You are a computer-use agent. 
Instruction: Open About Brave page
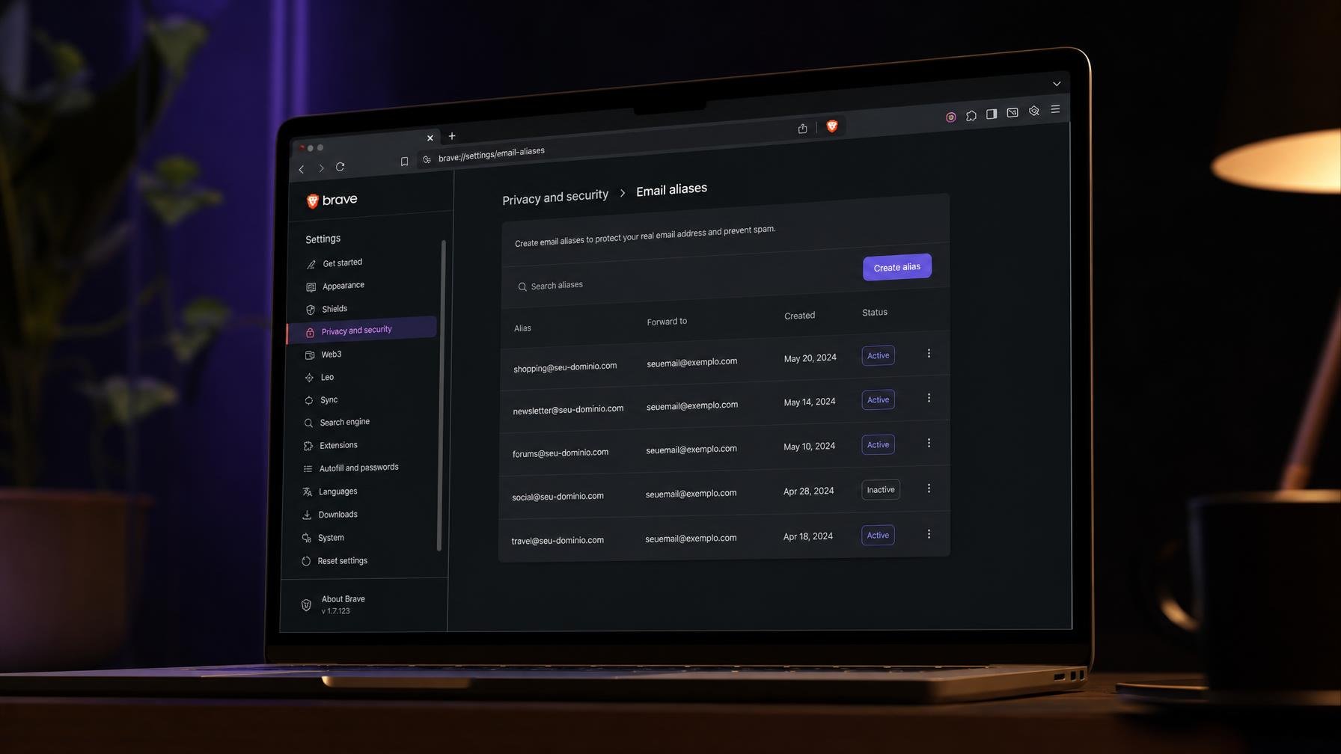click(333, 604)
